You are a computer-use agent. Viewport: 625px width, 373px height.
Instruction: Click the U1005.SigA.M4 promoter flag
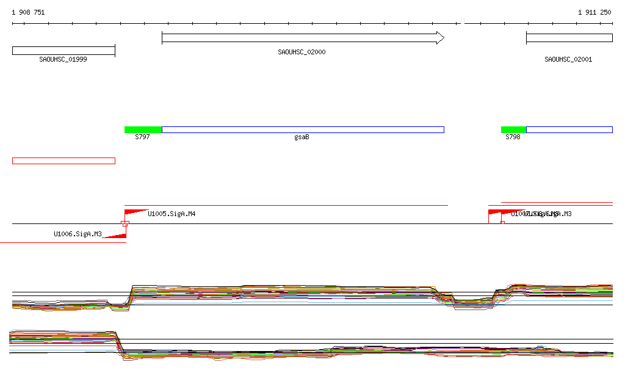135,212
